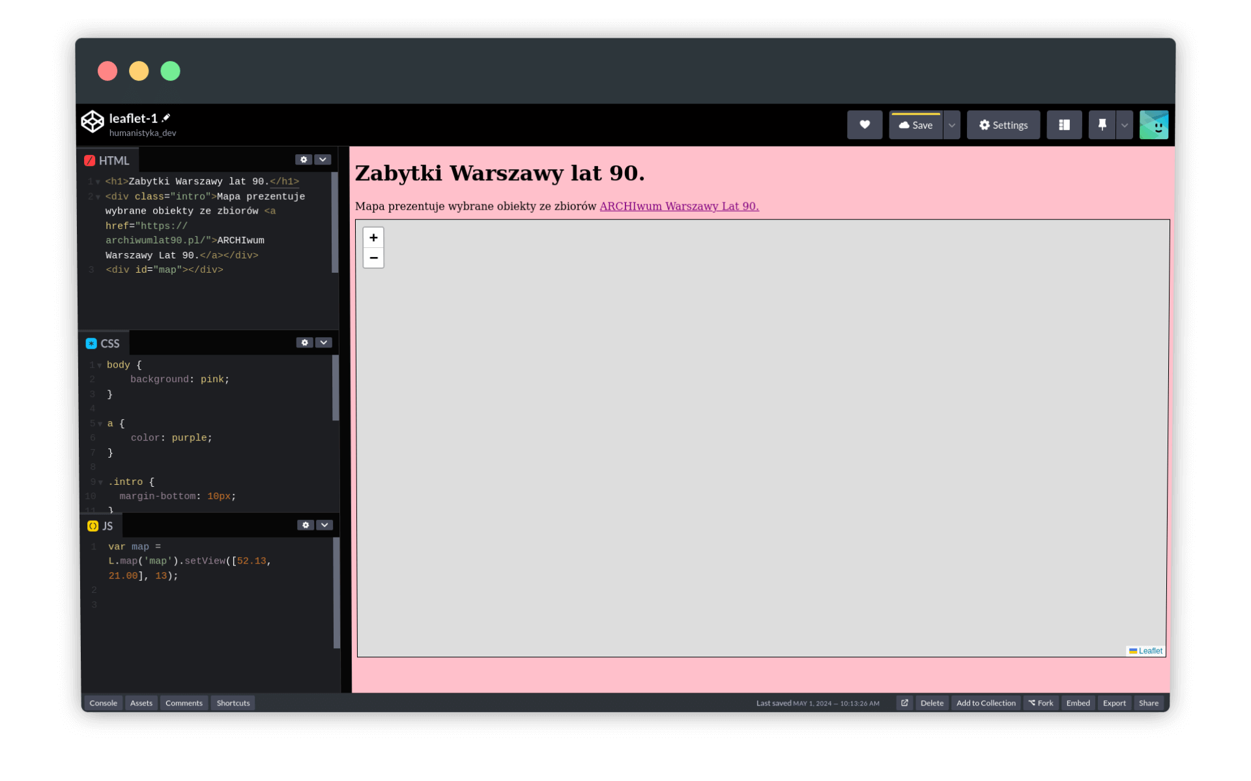This screenshot has width=1251, height=781.
Task: Expand CSS editor options chevron
Action: (x=324, y=342)
